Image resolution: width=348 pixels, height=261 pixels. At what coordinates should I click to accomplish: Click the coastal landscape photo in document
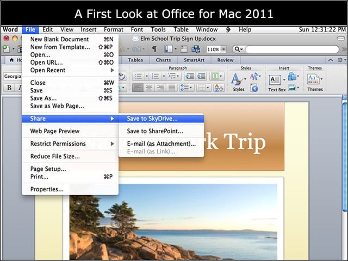[173, 222]
